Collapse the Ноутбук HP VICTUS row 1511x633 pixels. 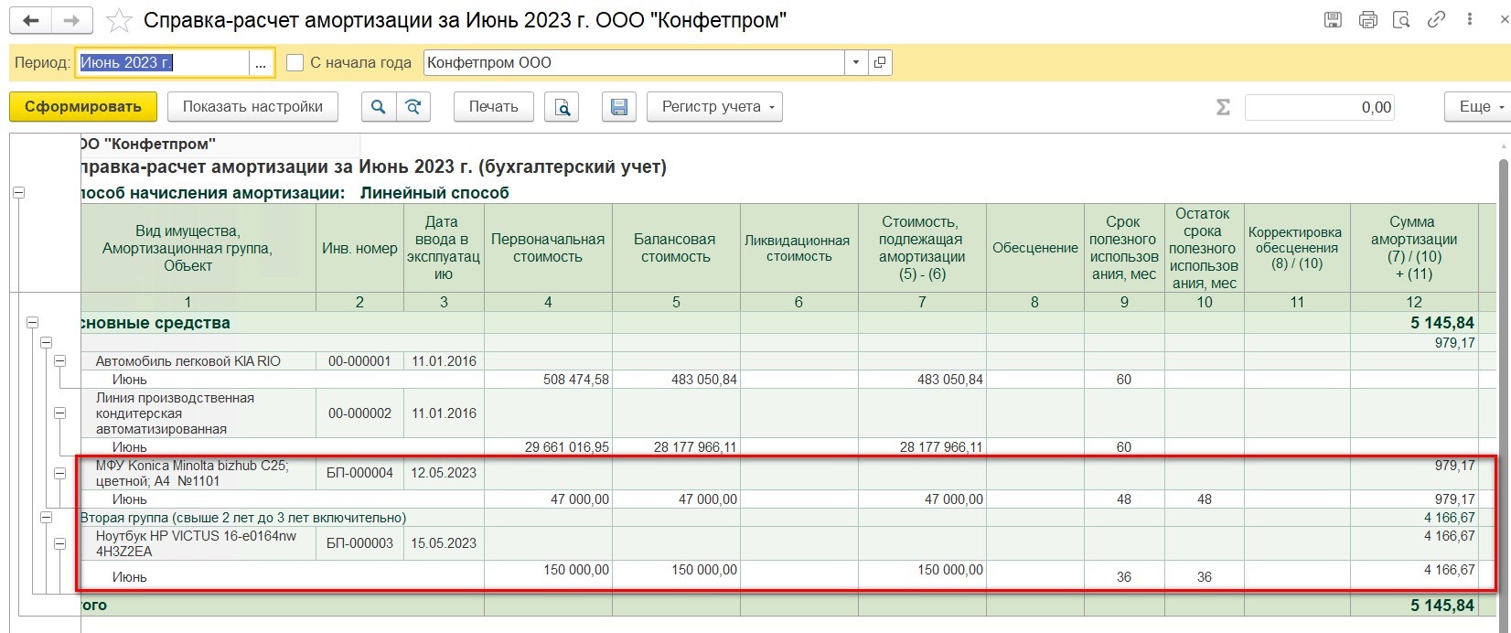pyautogui.click(x=60, y=543)
